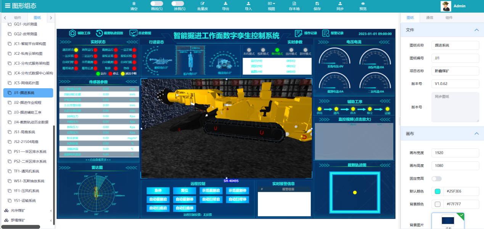Toggle the 画线(5) switch
This screenshot has width=484, height=229.
157,3
